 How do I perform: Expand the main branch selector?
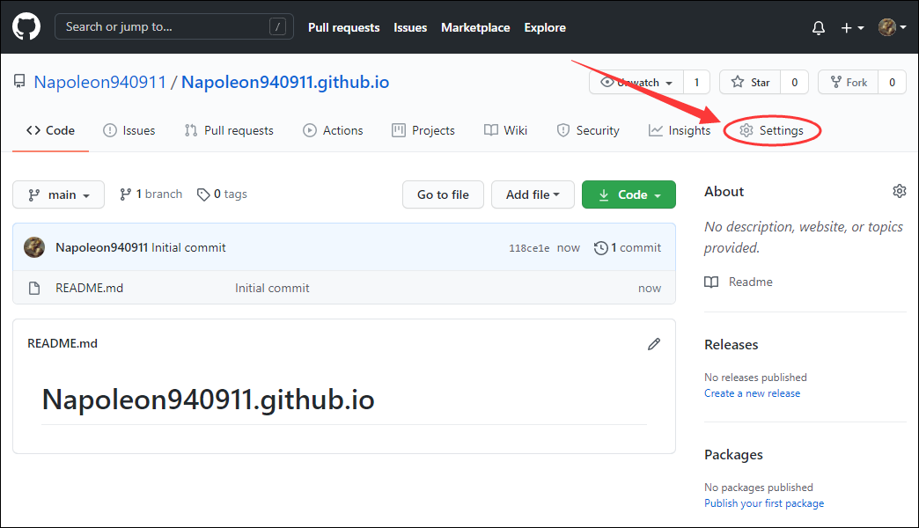pos(59,194)
